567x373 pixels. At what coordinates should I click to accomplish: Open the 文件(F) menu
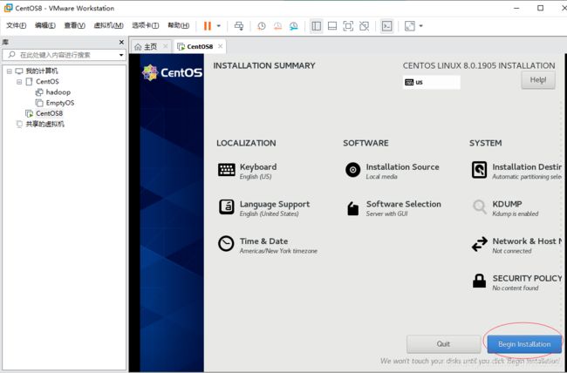click(x=17, y=25)
